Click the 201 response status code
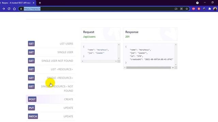Viewport: 218px width, 122px height. pyautogui.click(x=127, y=37)
